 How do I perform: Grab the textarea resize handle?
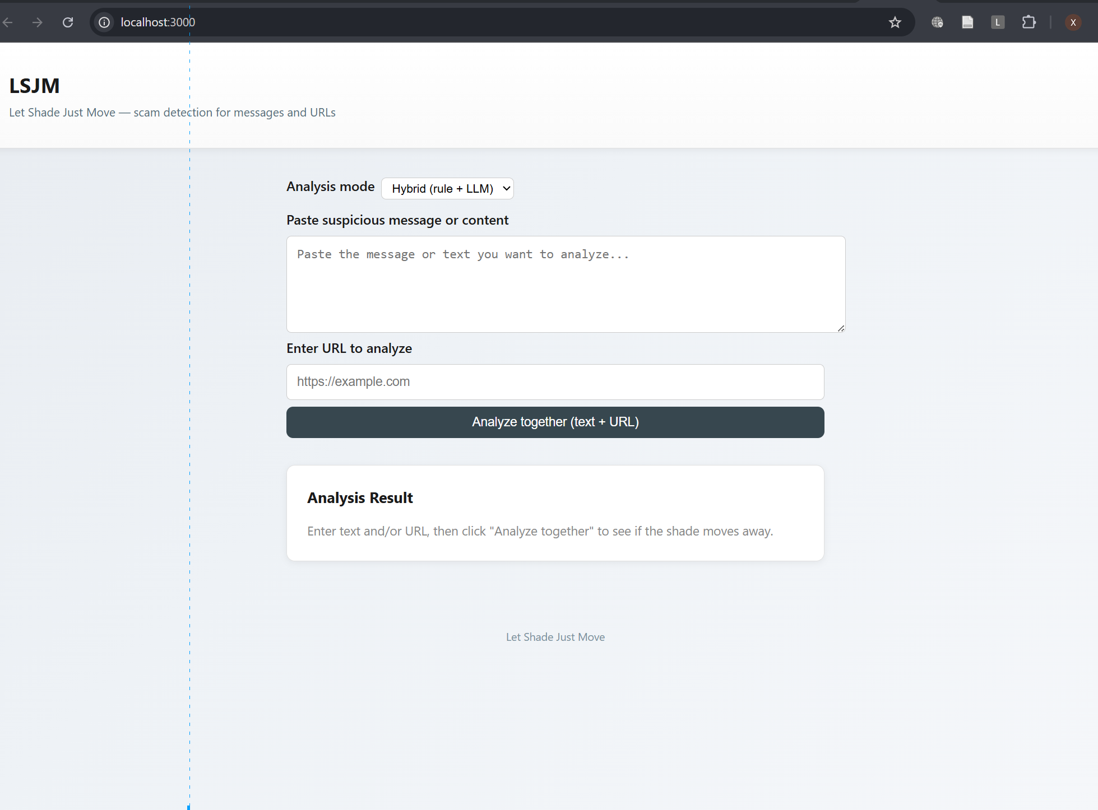(841, 328)
